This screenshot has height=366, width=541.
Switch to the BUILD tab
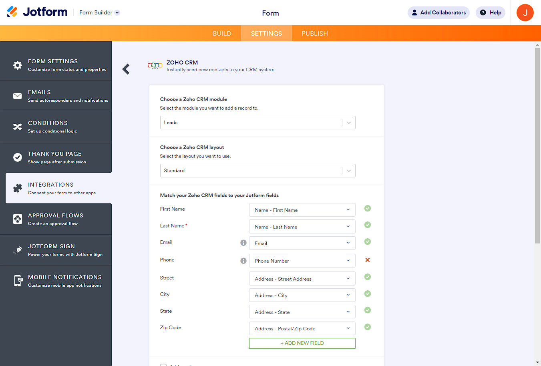[222, 34]
